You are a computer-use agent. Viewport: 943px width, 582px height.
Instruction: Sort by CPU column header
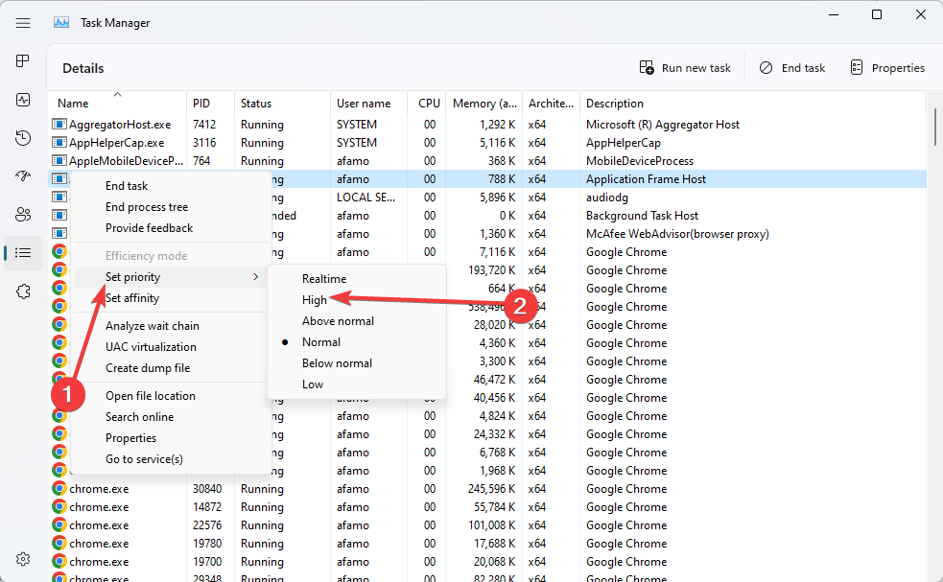click(x=426, y=104)
